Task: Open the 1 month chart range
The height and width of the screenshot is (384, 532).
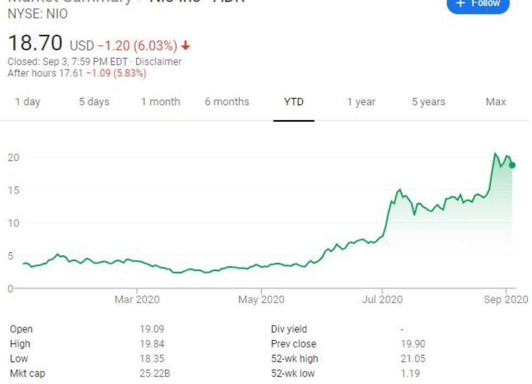Action: pos(160,102)
